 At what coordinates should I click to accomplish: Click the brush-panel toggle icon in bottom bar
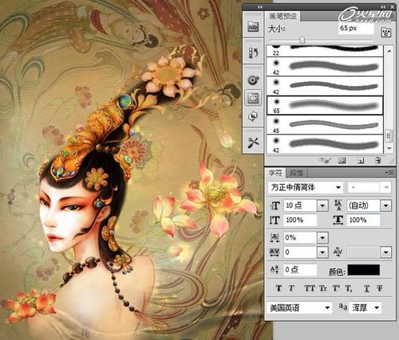(325, 160)
